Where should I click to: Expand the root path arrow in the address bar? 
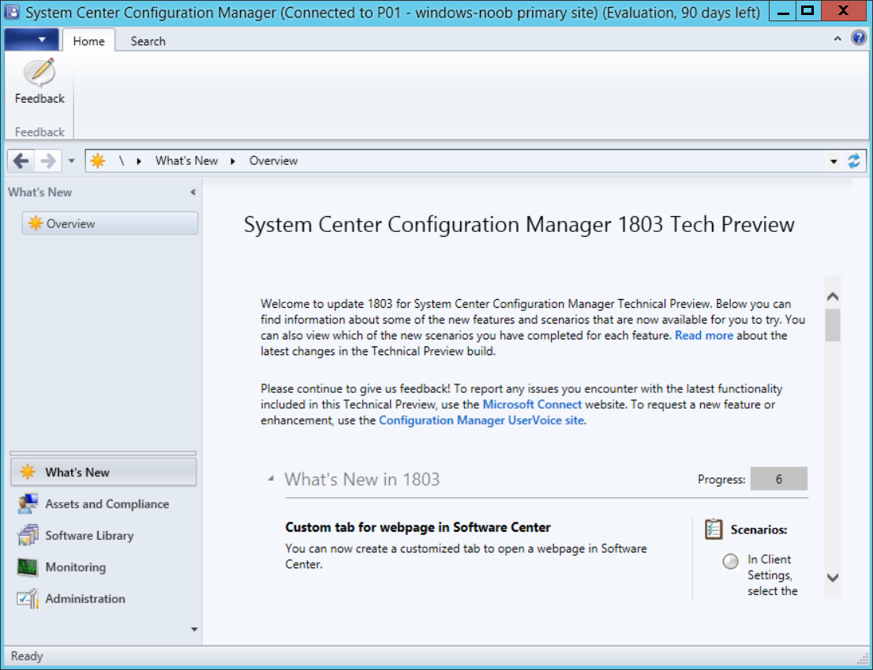139,161
